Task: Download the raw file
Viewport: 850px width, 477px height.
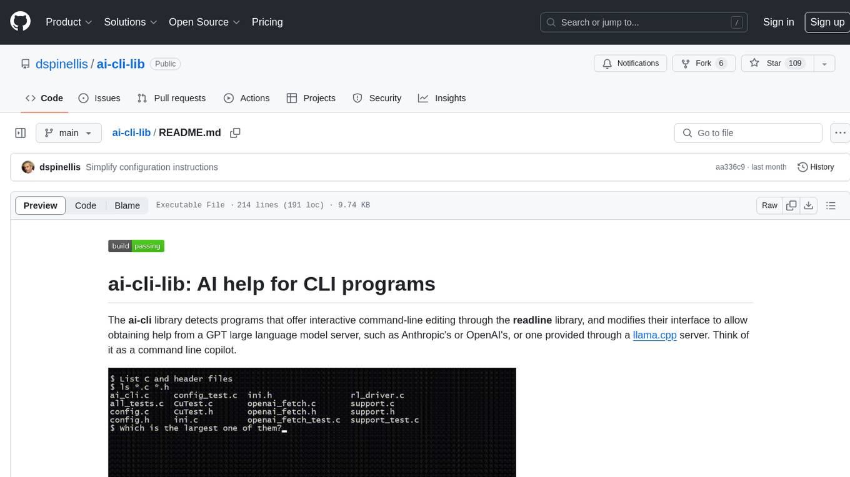Action: point(808,205)
